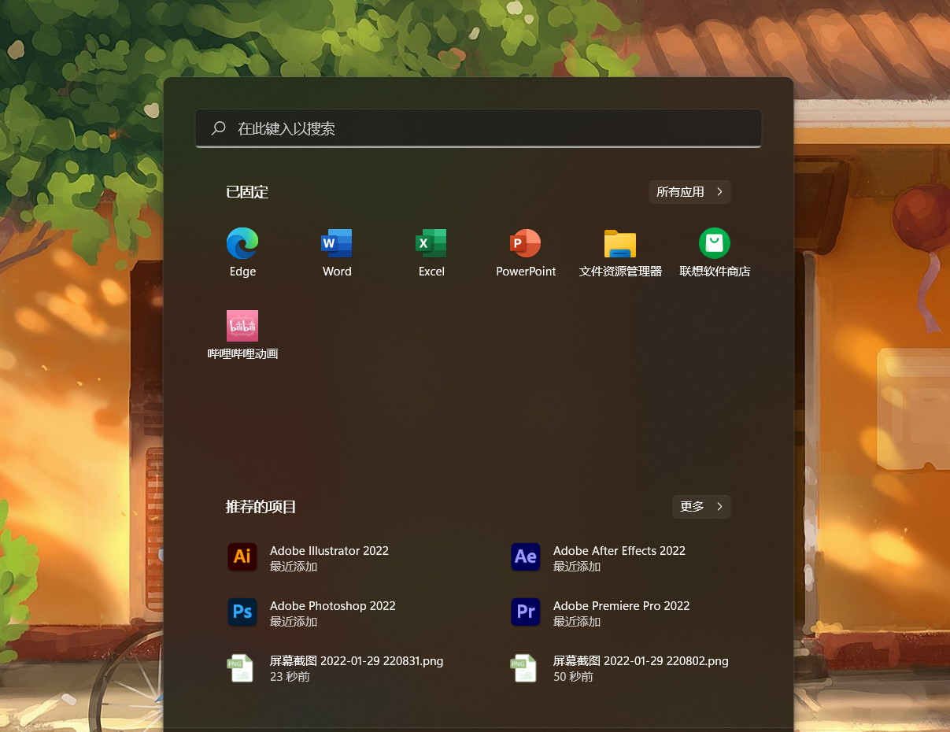Screen dimensions: 950x732
Task: Click PNG icon for 屏幕截图 220831
Action: click(x=241, y=668)
